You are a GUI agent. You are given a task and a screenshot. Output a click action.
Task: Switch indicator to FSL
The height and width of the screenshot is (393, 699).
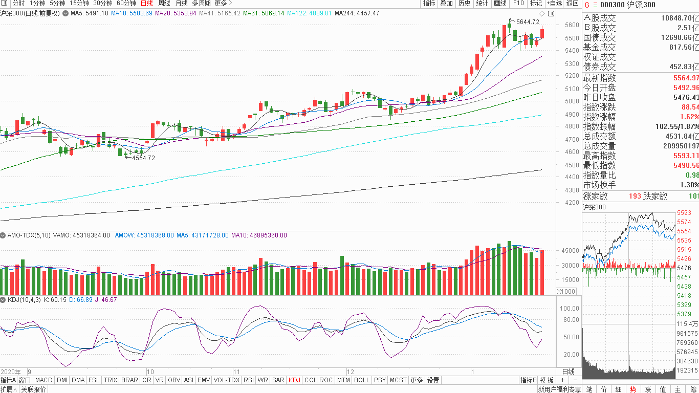coord(94,380)
